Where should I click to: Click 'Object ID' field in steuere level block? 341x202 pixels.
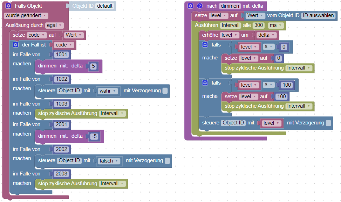(233, 123)
